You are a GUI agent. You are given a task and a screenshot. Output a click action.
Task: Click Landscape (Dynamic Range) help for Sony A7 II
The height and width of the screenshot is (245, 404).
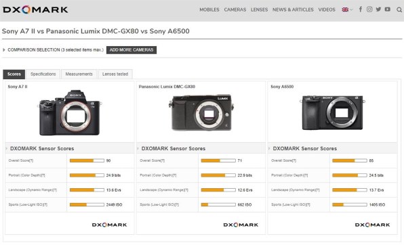click(55, 190)
